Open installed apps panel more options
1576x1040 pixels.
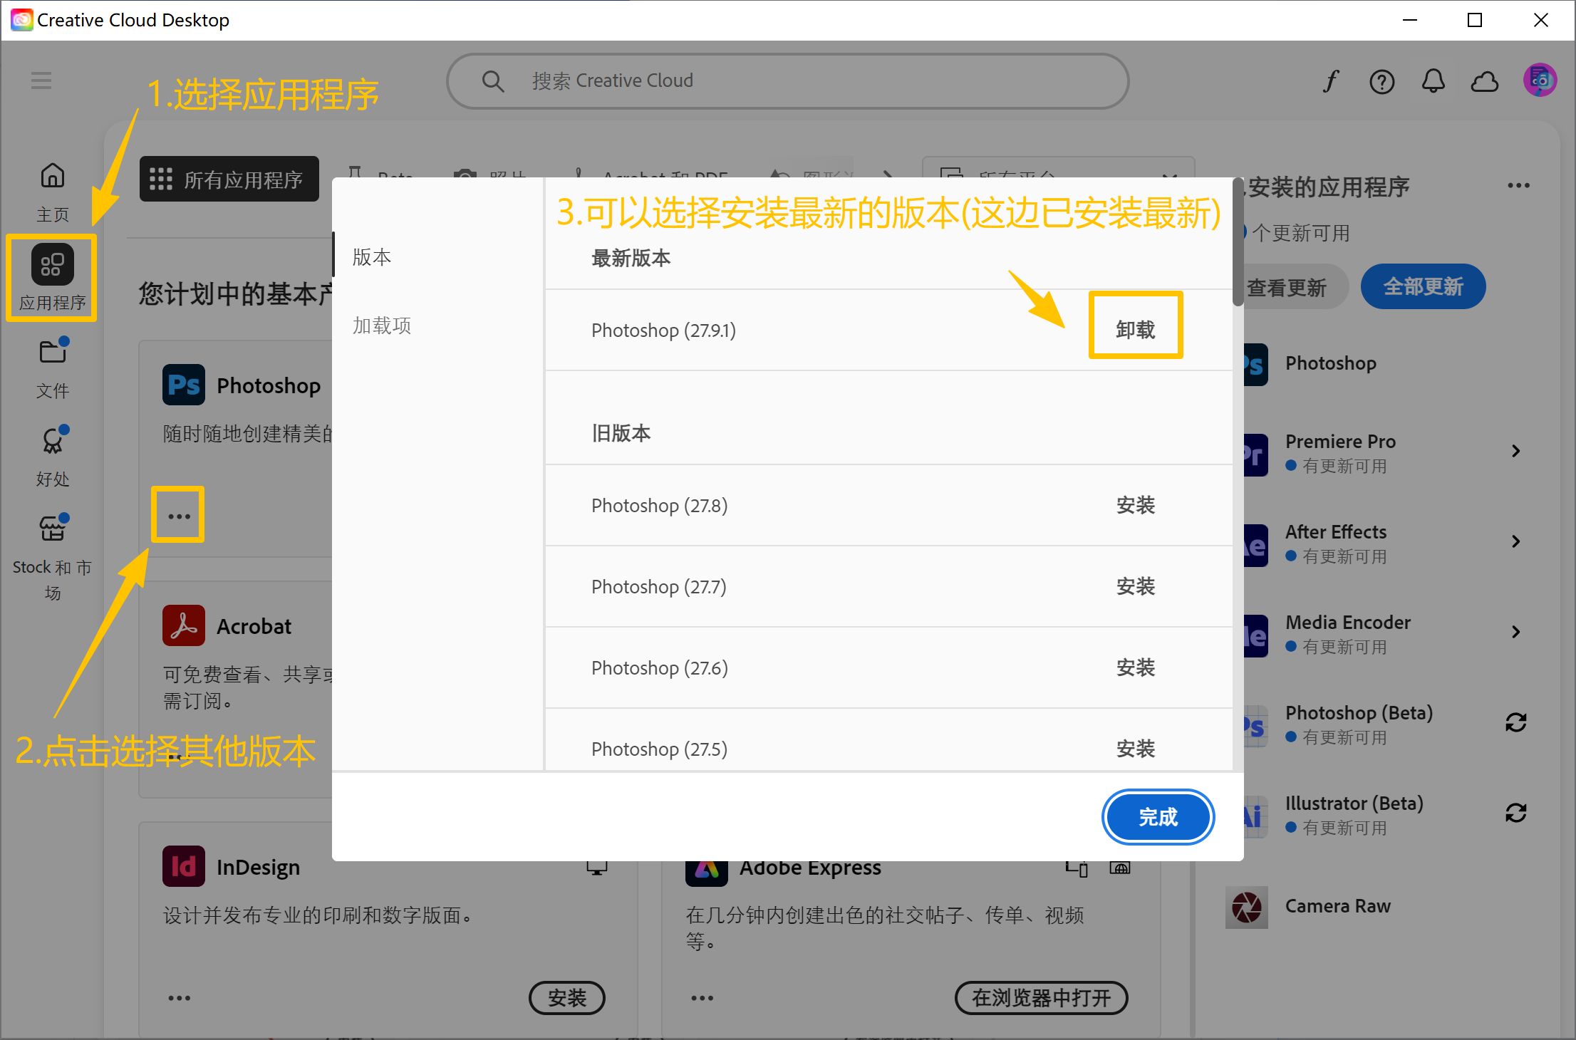(x=1518, y=186)
